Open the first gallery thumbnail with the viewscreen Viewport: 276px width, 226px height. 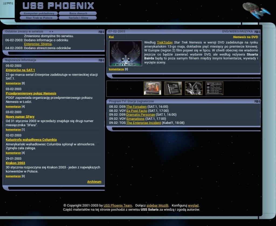[x=152, y=88]
